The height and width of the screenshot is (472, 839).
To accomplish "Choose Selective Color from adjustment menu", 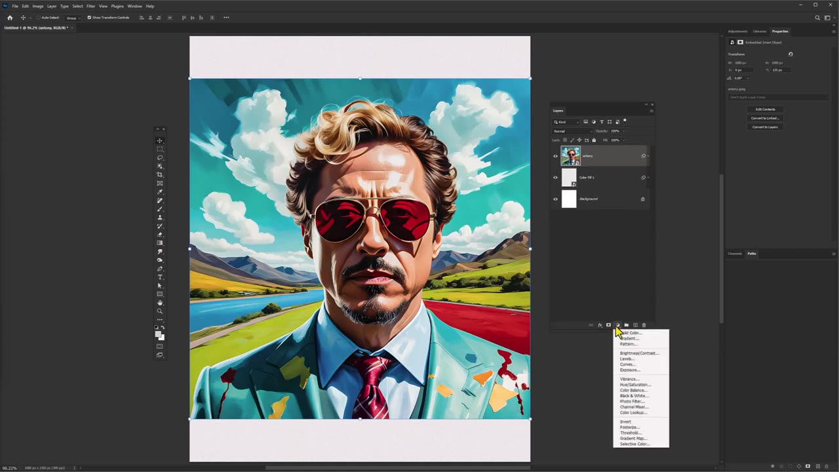I will (634, 444).
